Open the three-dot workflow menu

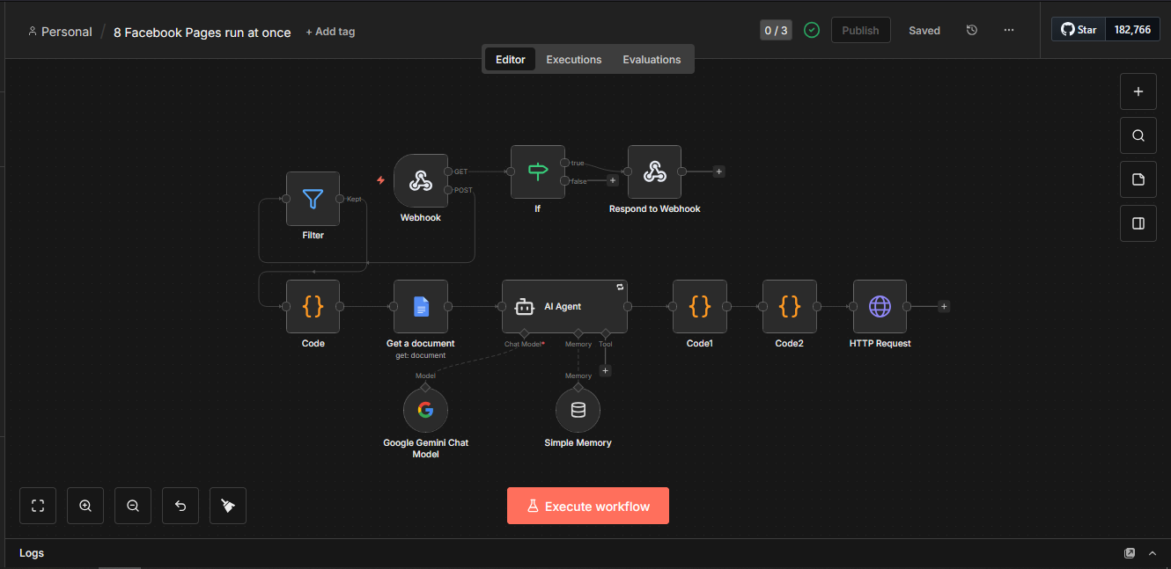(1009, 30)
